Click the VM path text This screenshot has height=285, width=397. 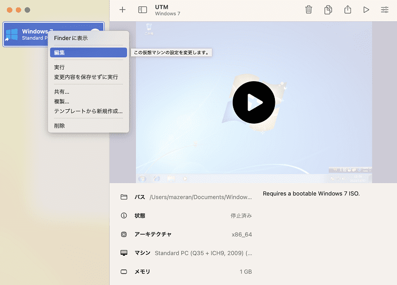tap(200, 197)
